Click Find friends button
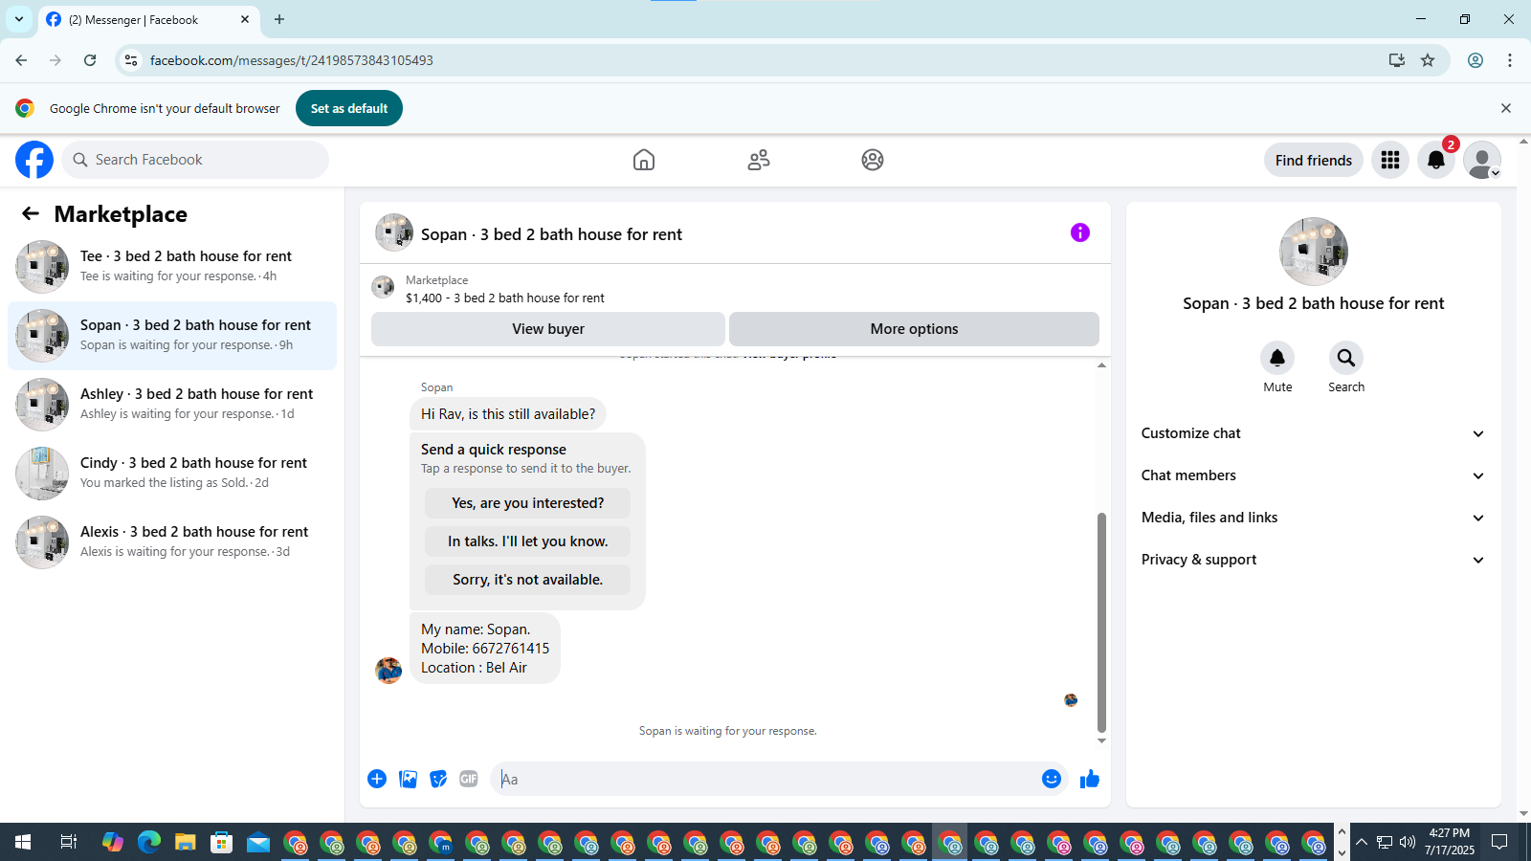This screenshot has width=1531, height=861. (1313, 160)
